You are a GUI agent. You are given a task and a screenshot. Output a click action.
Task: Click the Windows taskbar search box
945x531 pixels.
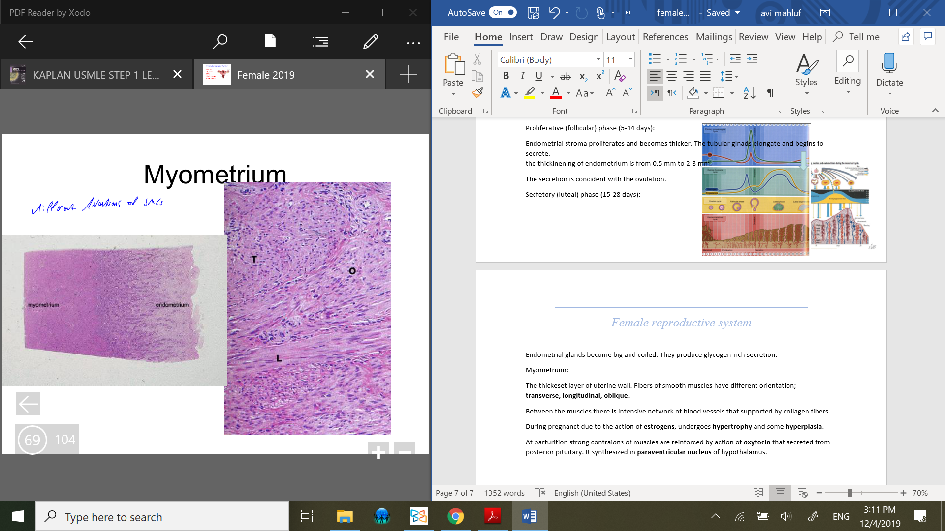tap(162, 517)
